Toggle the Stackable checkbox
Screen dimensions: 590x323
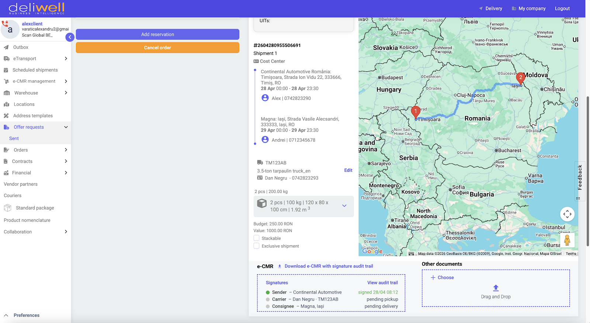point(257,238)
